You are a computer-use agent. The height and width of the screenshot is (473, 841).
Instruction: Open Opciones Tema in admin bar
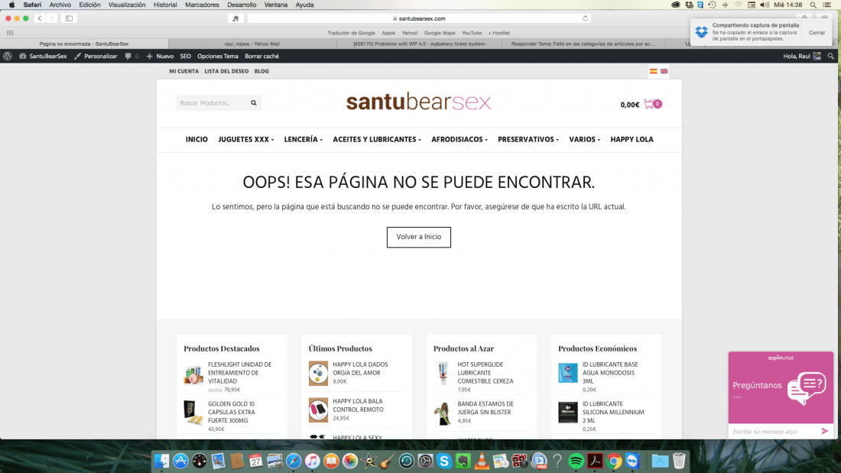[x=218, y=57]
